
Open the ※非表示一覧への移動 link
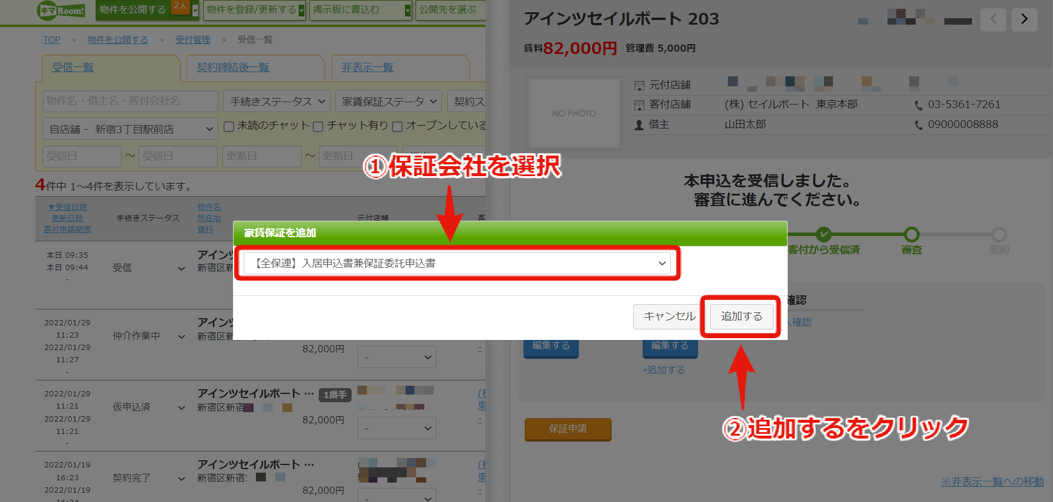(x=992, y=482)
